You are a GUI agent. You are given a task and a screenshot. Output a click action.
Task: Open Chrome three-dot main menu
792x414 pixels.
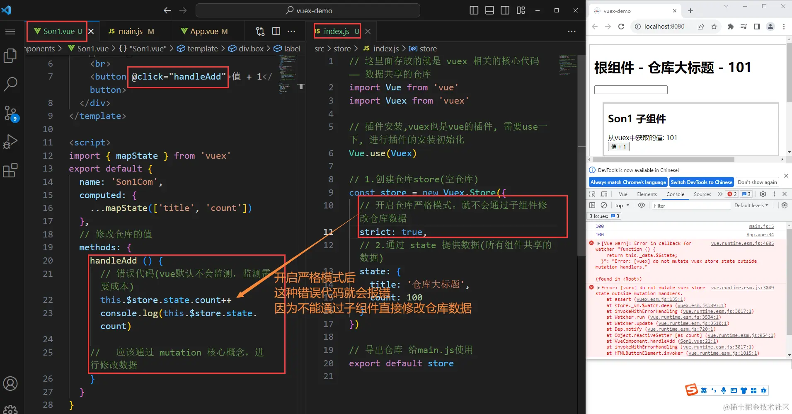(x=784, y=27)
